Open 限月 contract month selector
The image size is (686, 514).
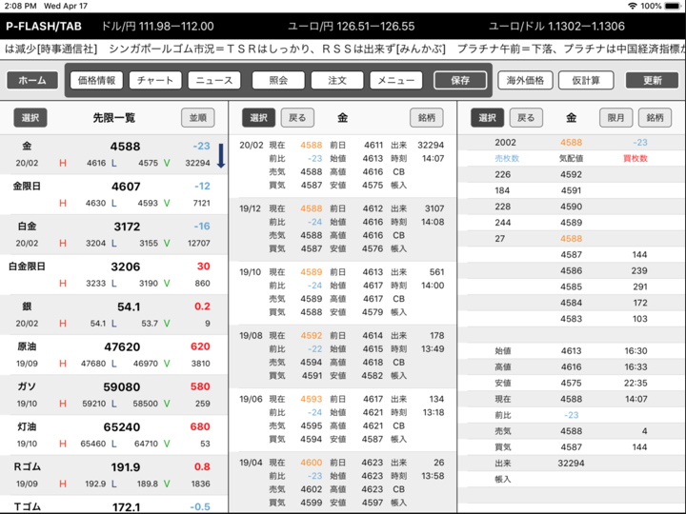click(616, 117)
